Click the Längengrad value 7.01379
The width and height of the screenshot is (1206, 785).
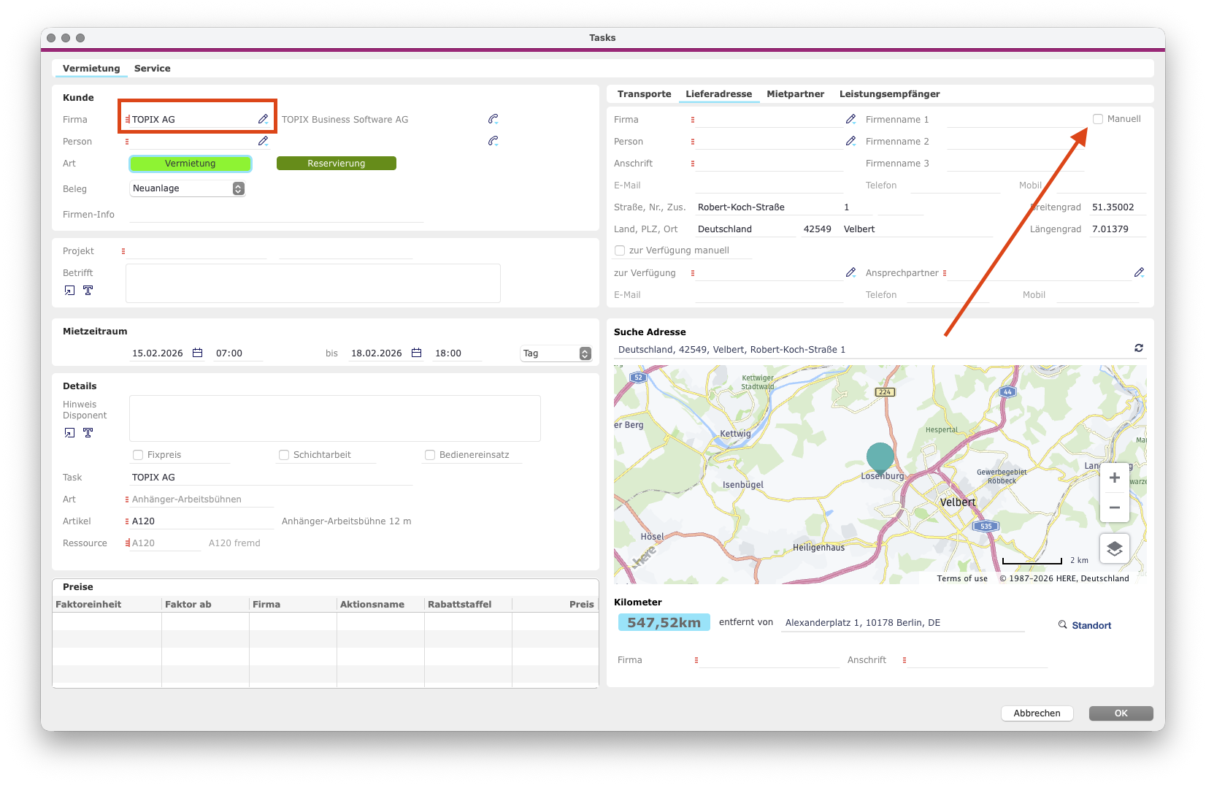click(1117, 229)
